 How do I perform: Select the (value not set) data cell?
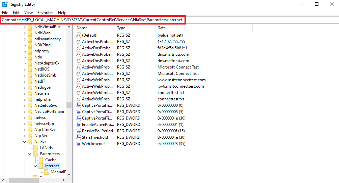(170, 35)
